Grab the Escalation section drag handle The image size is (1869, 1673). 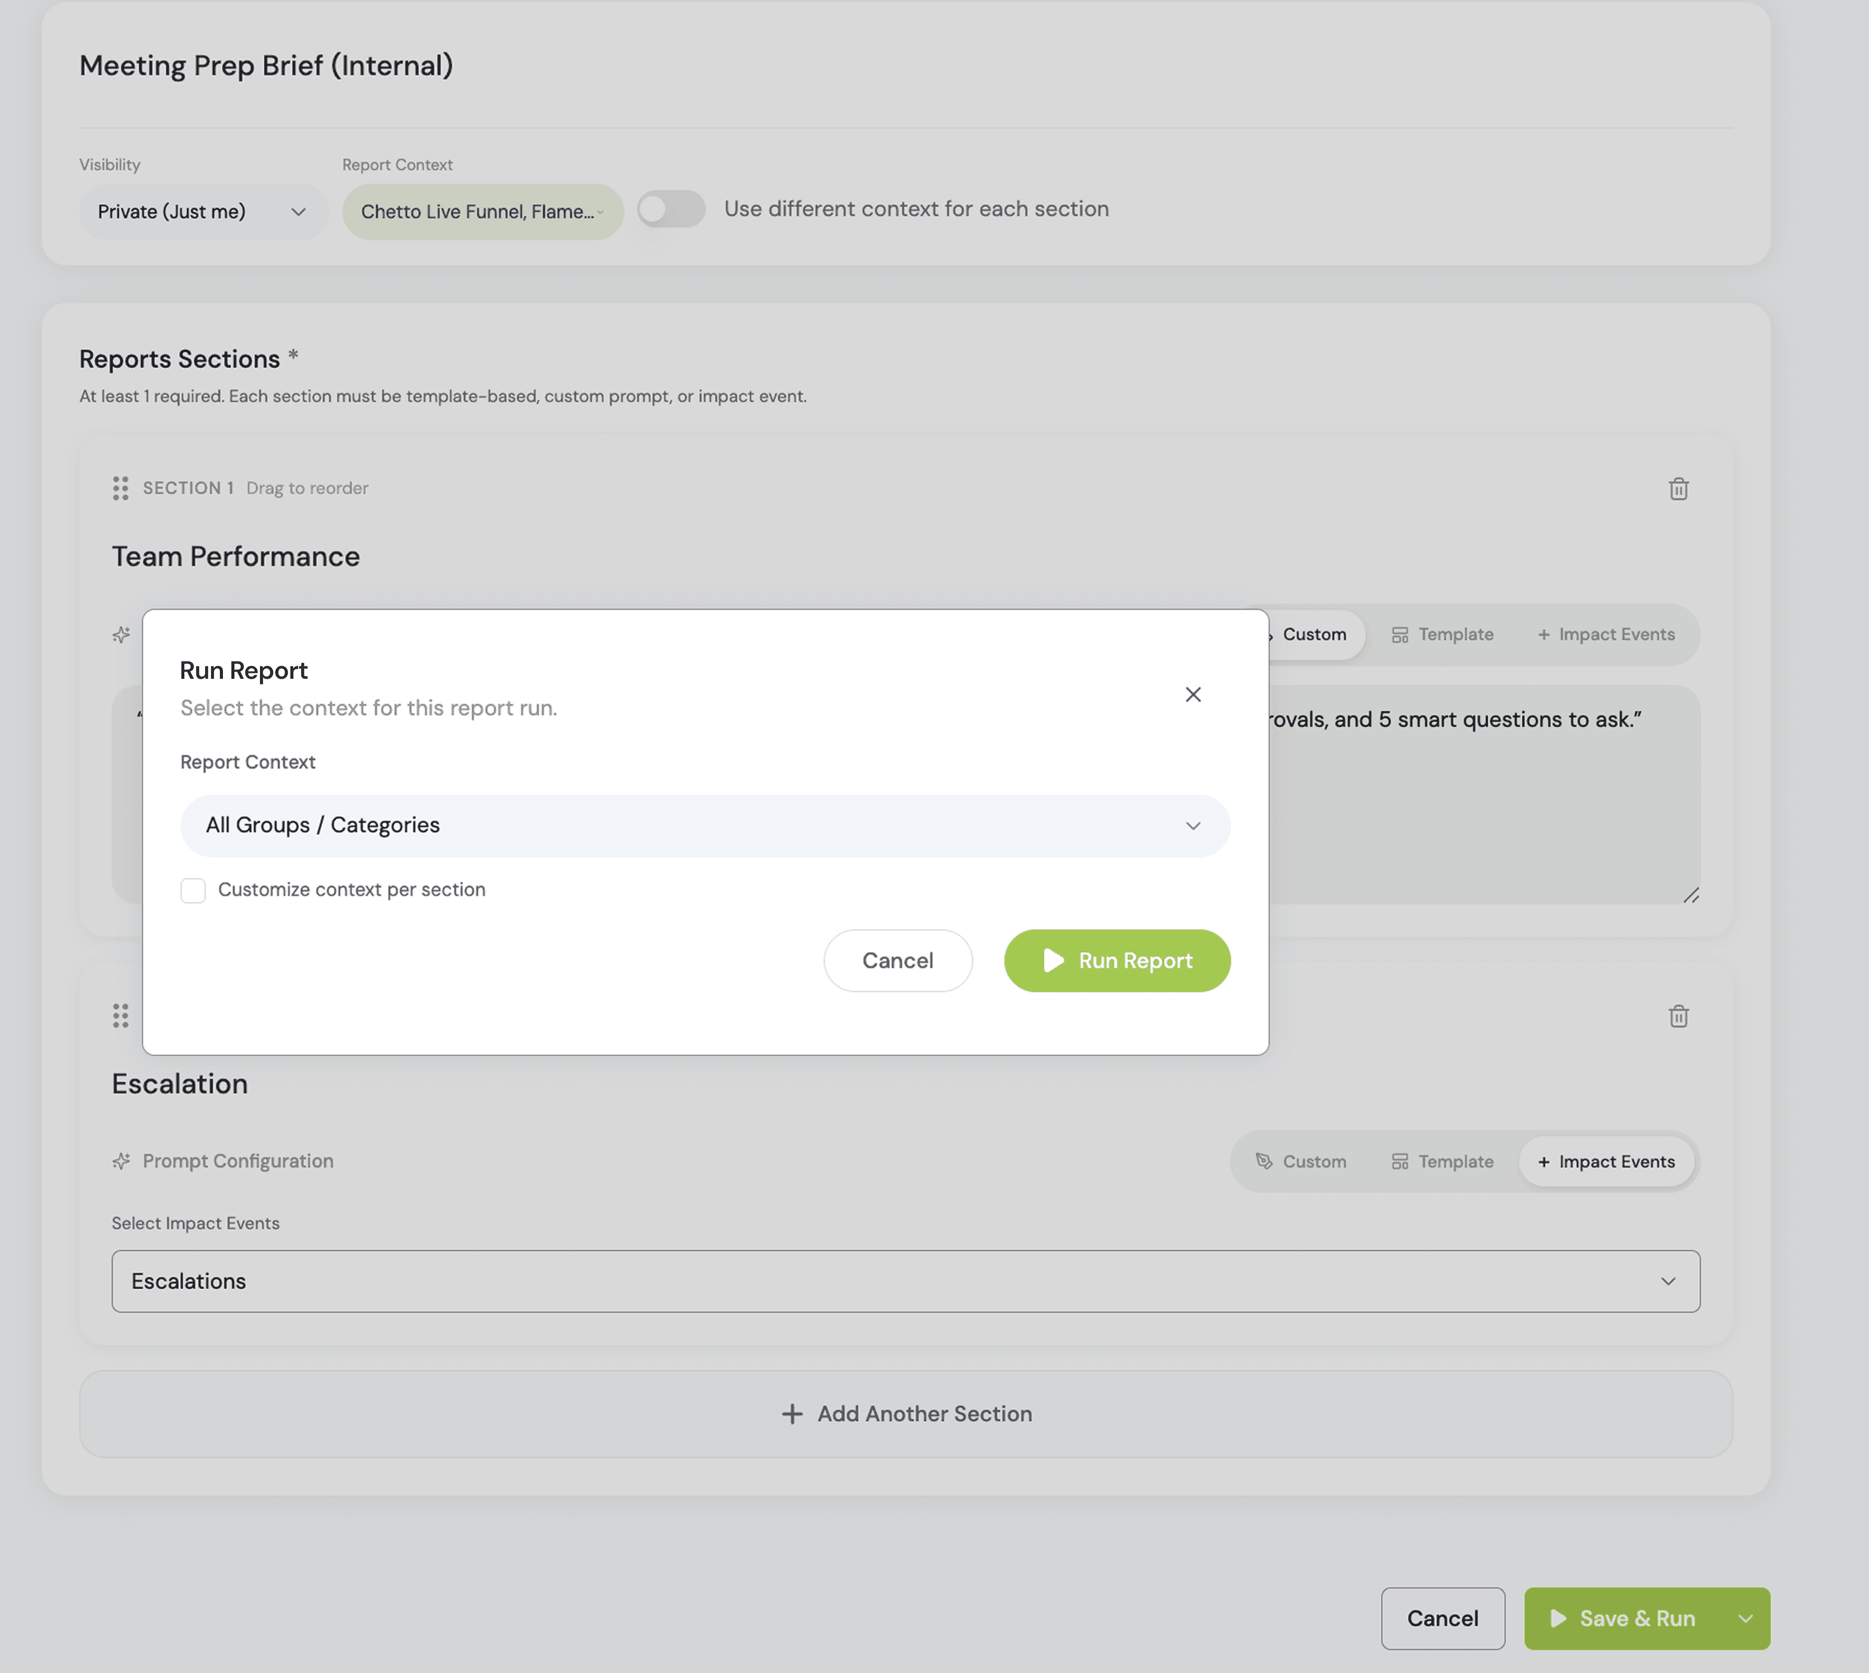(121, 1016)
